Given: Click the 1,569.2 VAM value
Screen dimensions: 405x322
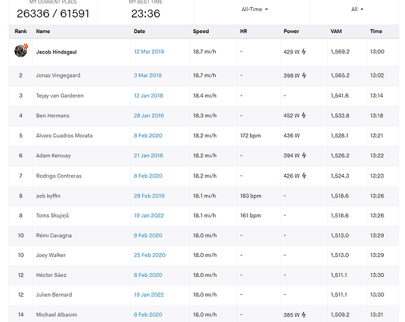Looking at the screenshot, I should coord(340,52).
